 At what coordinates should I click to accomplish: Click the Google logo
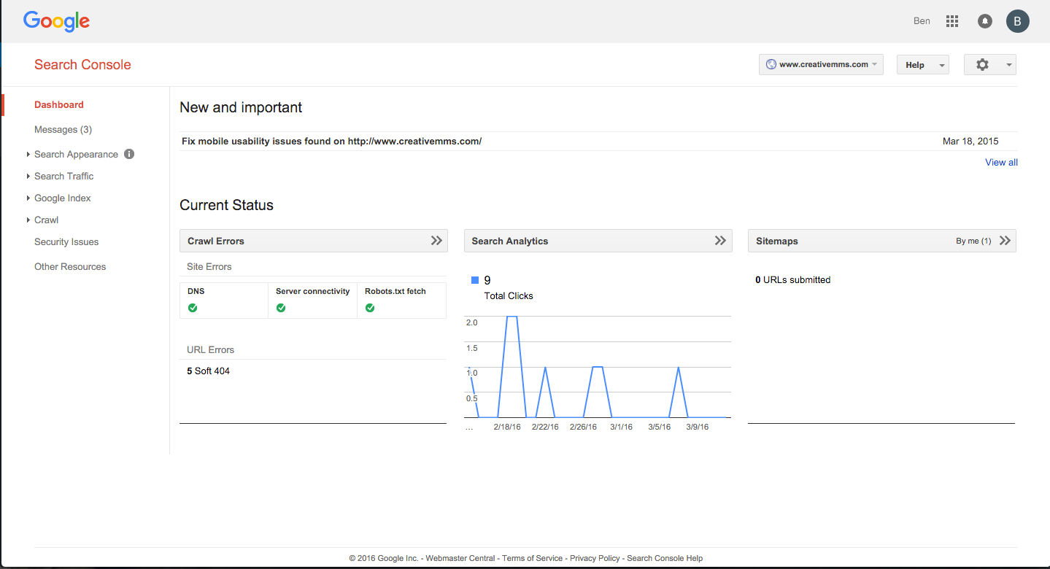tap(56, 21)
